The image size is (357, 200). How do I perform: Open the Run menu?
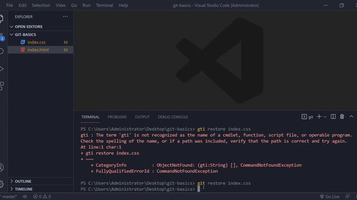point(86,5)
